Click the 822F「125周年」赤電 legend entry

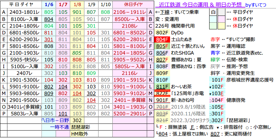point(179,94)
